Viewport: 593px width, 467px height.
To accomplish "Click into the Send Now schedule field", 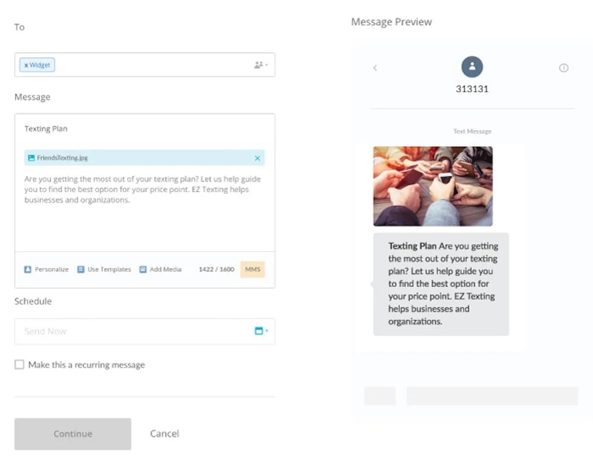I will pyautogui.click(x=130, y=331).
